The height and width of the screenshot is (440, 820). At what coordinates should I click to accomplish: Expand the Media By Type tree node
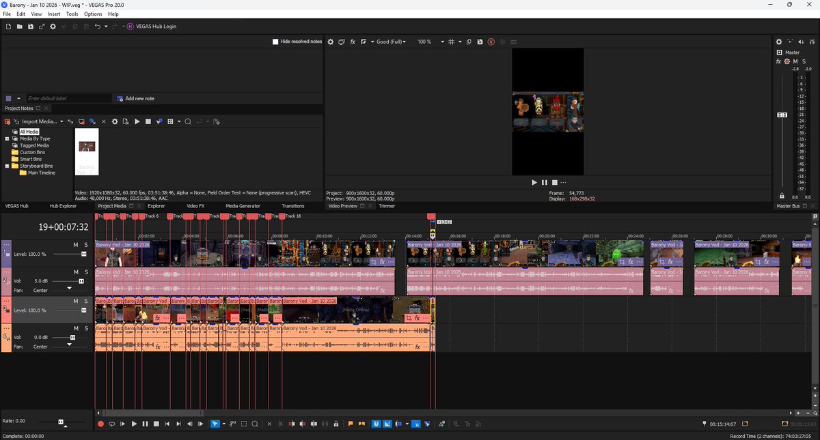point(7,138)
